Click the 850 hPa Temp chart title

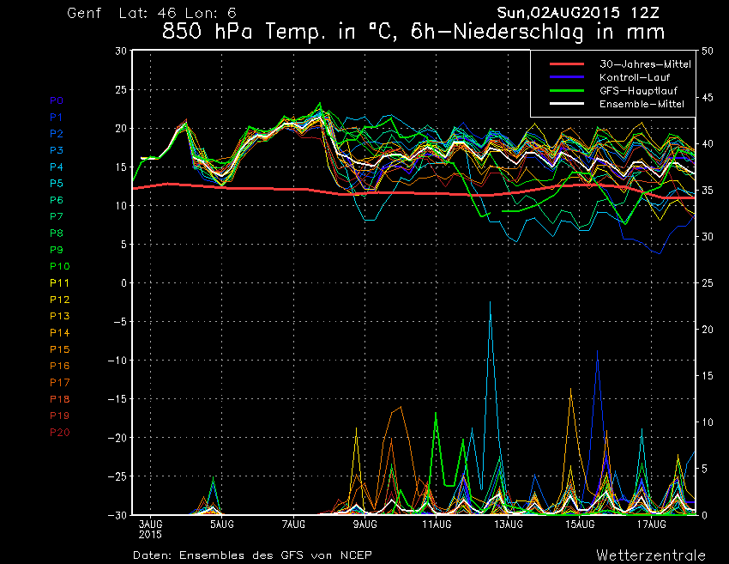(413, 33)
